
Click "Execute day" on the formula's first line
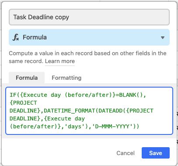point(42,95)
